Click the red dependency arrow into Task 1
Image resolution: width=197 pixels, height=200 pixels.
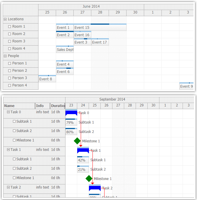point(81,146)
